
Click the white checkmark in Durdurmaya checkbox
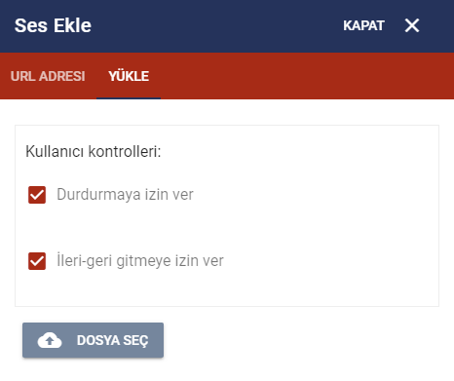click(x=37, y=195)
